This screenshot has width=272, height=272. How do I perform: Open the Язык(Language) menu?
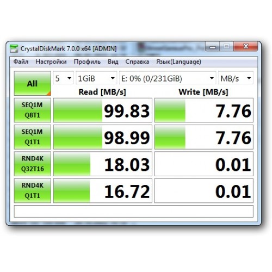(178, 61)
